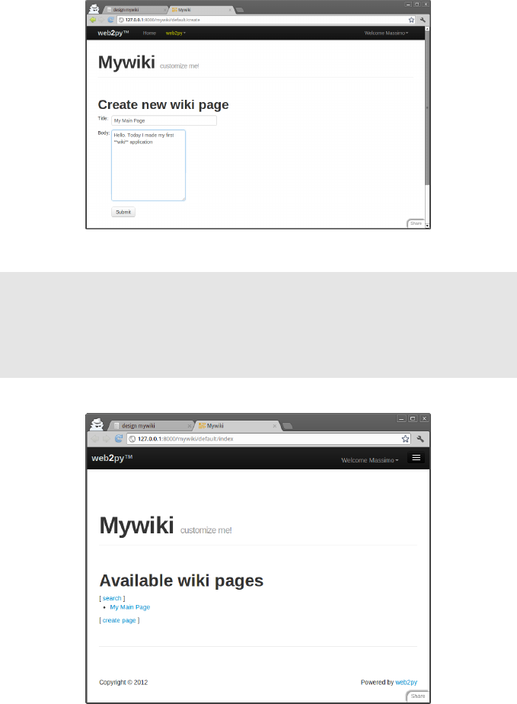This screenshot has height=704, width=517.
Task: Click the incognito icon in the lower browser
Action: click(x=96, y=424)
